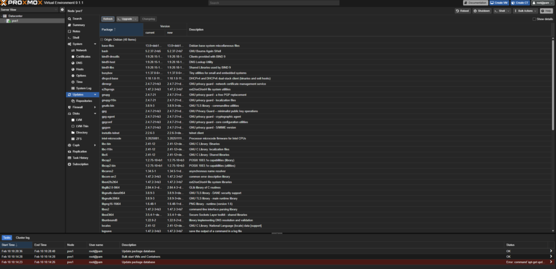Open the ZFS view
The width and height of the screenshot is (556, 269).
click(79, 139)
